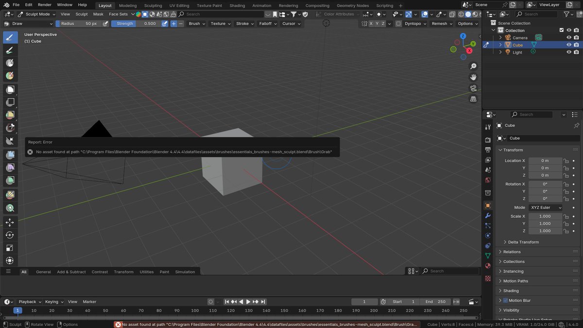This screenshot has width=583, height=328.
Task: Open the Texture dropdown in header
Action: pos(221,23)
